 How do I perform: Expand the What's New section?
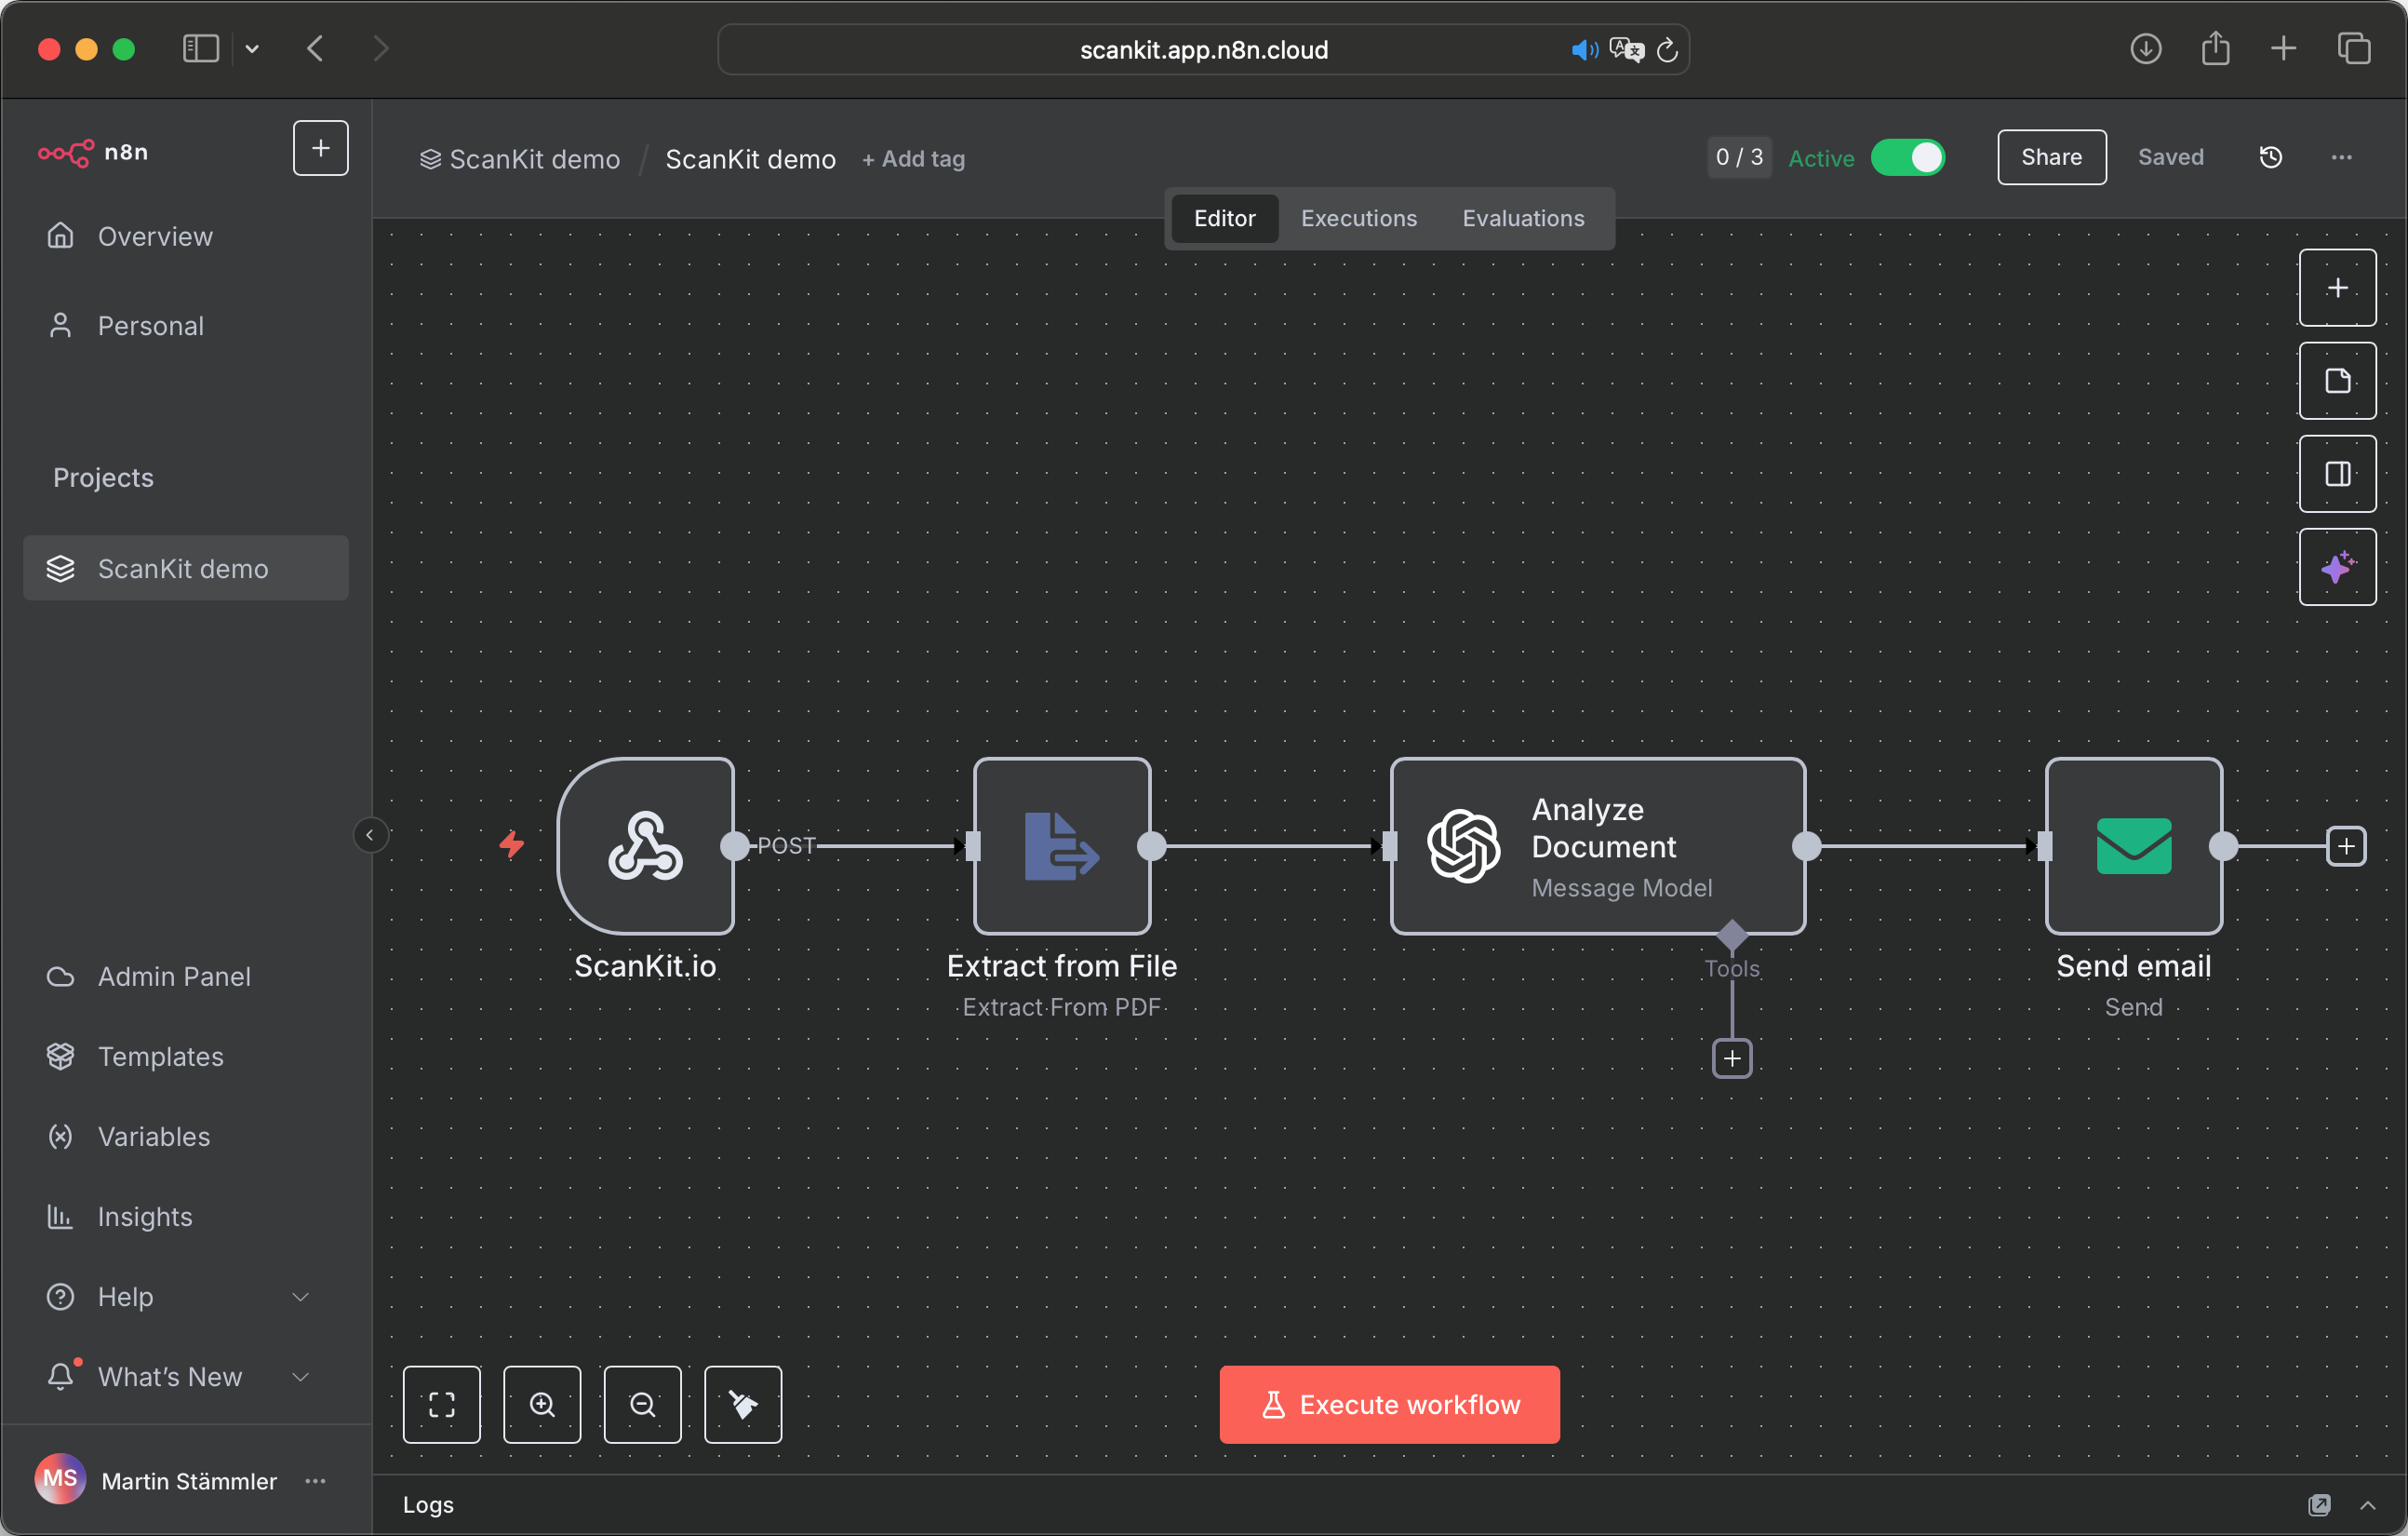186,1376
